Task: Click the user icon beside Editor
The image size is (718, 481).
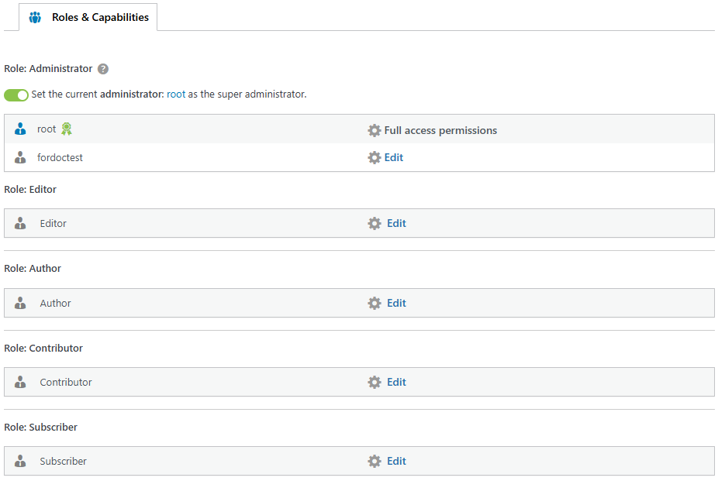Action: point(20,223)
